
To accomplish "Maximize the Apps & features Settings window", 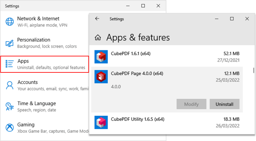I will 232,19.
